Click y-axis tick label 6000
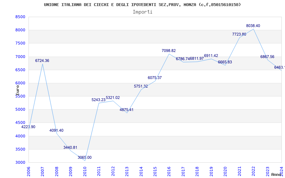 coord(20,83)
